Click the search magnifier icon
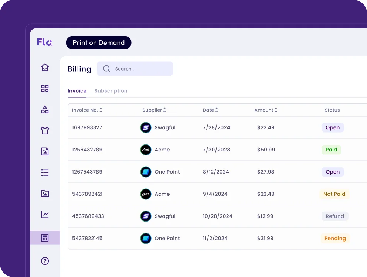Screen dimensions: 367x277 106,69
